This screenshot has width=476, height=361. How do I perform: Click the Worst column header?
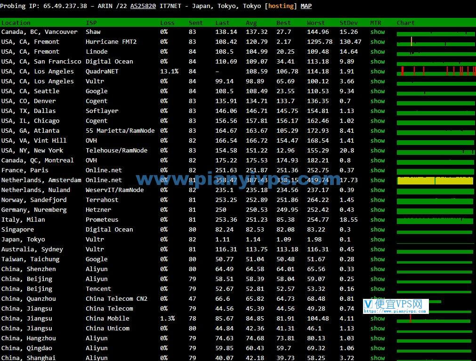(316, 23)
